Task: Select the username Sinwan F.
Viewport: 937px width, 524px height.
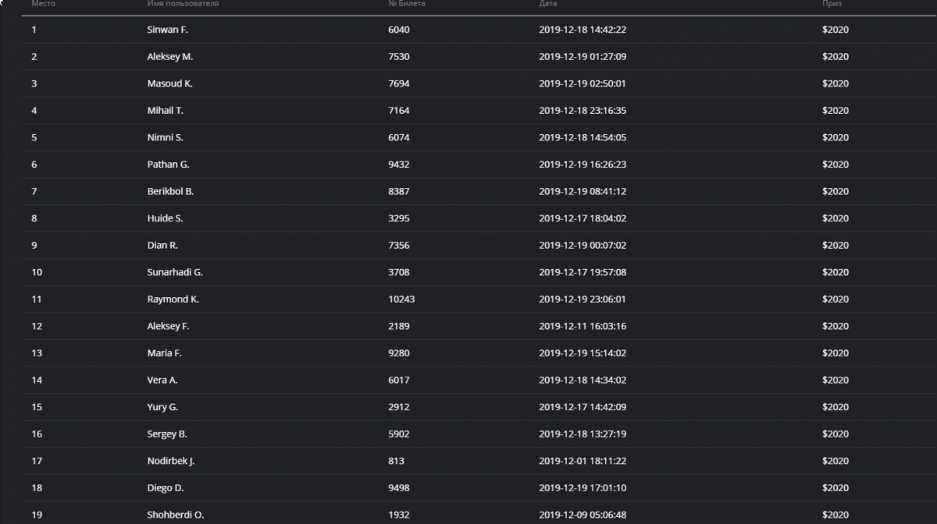Action: (x=168, y=30)
